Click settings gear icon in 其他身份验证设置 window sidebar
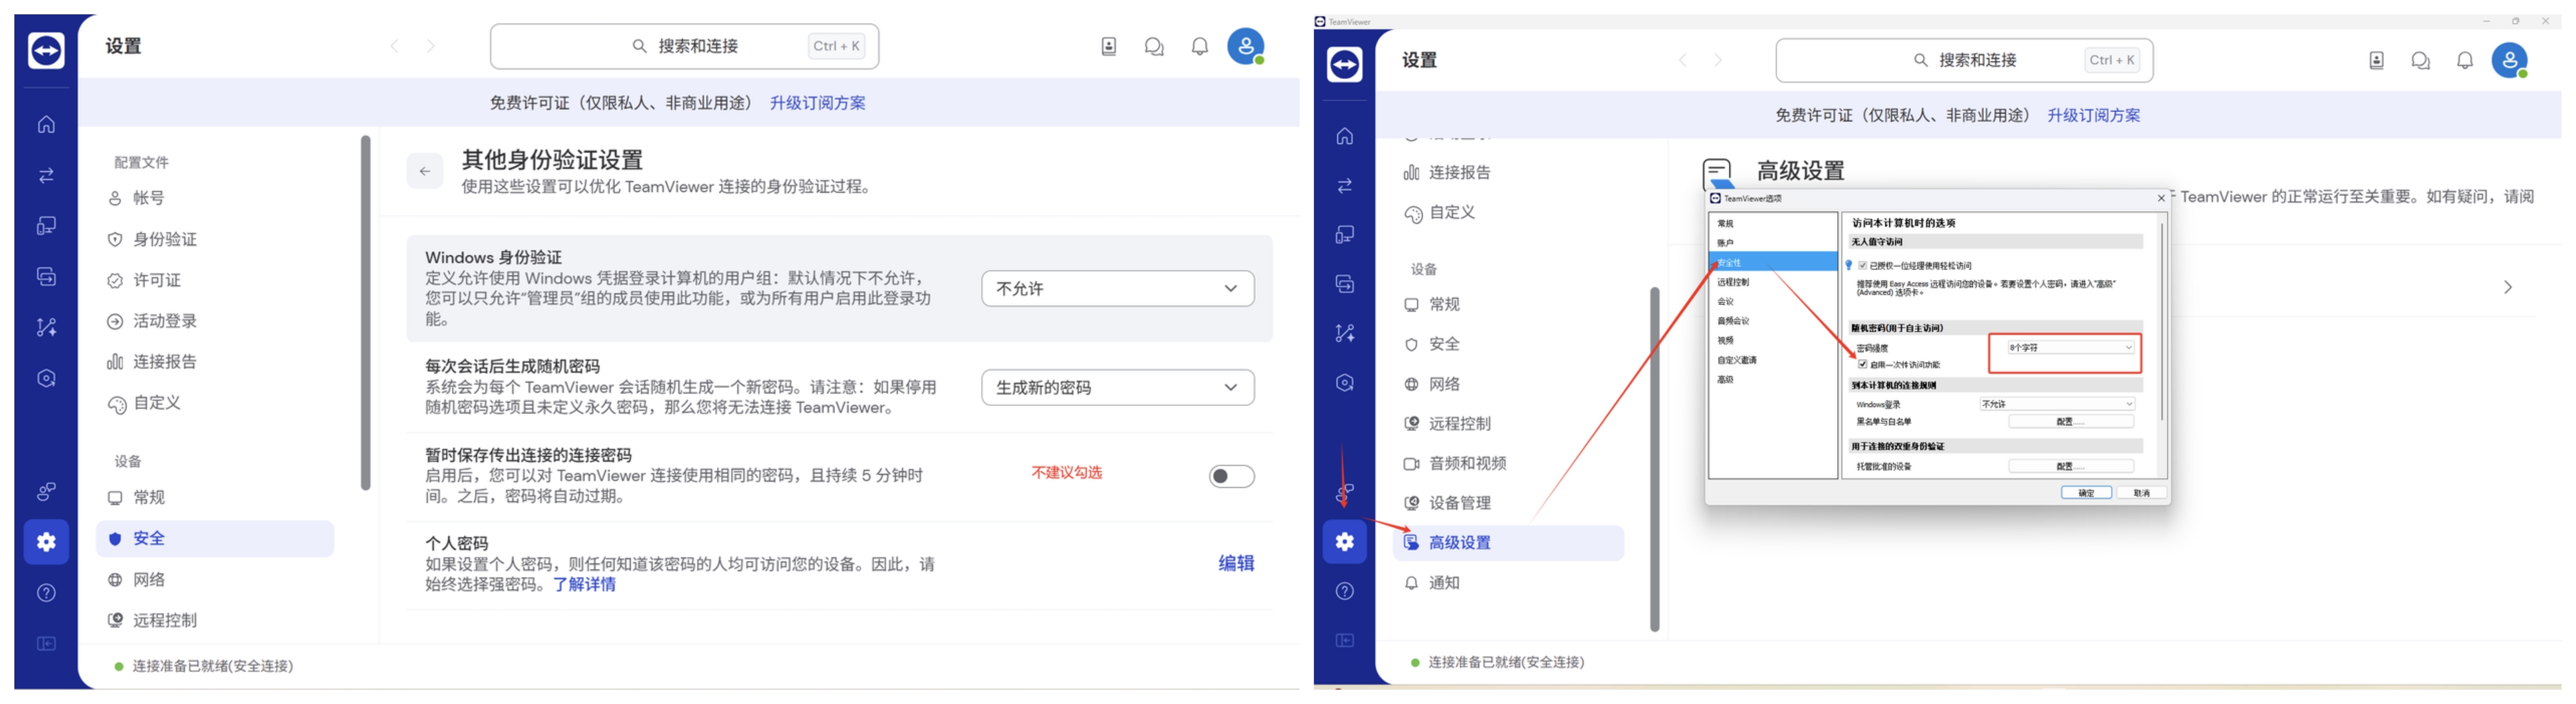 pos(46,542)
